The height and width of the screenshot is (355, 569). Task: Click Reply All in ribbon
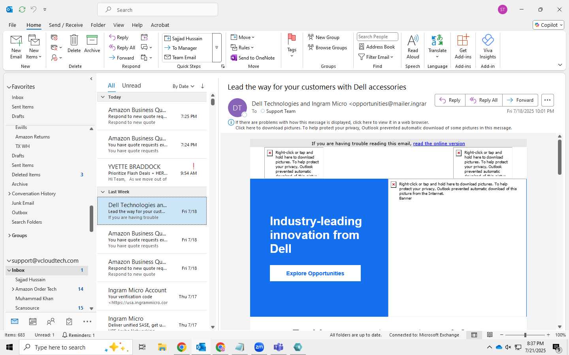(122, 48)
